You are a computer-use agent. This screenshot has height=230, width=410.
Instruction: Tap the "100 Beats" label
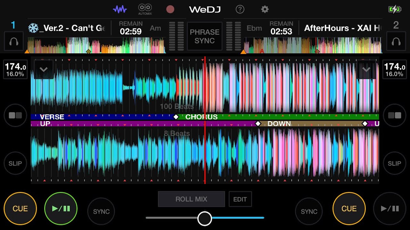tap(177, 106)
